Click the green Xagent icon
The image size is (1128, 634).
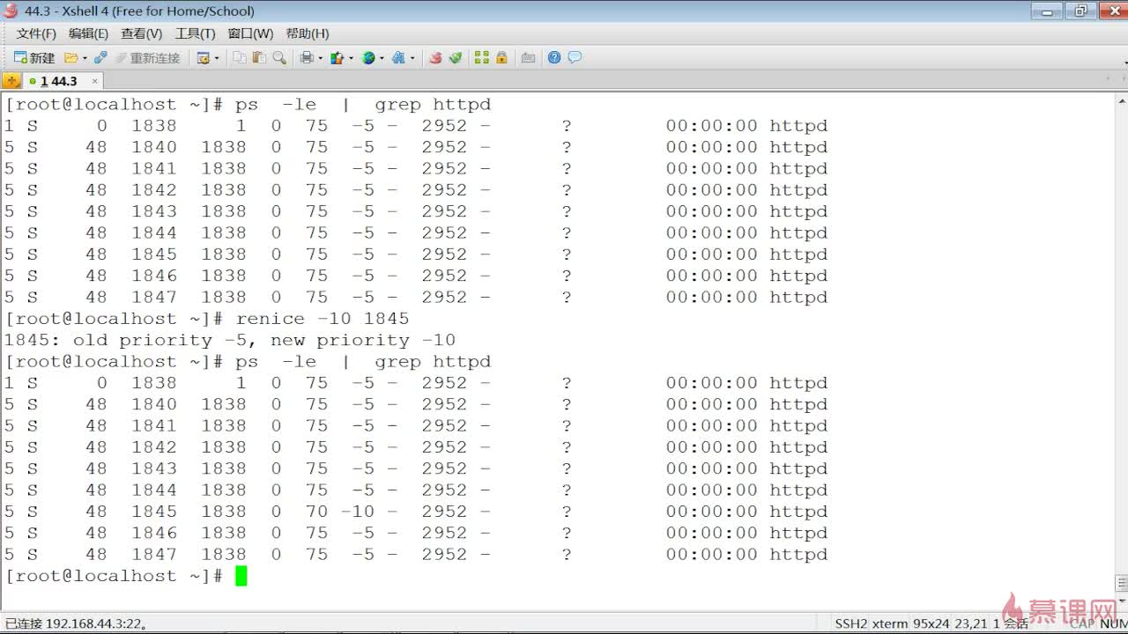[x=456, y=57]
